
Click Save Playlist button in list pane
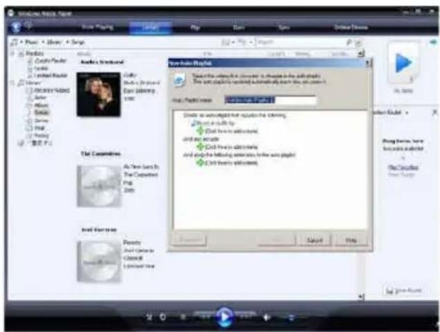point(403,290)
